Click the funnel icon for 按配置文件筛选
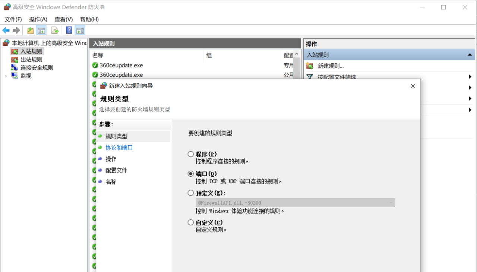This screenshot has height=272, width=477. click(310, 77)
